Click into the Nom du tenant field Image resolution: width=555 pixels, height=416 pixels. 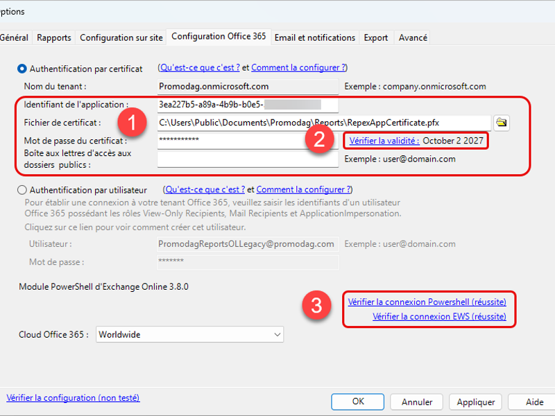tap(248, 87)
